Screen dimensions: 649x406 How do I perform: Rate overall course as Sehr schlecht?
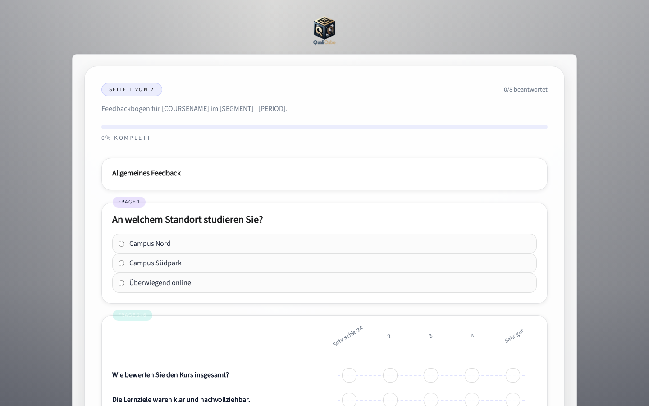click(x=349, y=375)
